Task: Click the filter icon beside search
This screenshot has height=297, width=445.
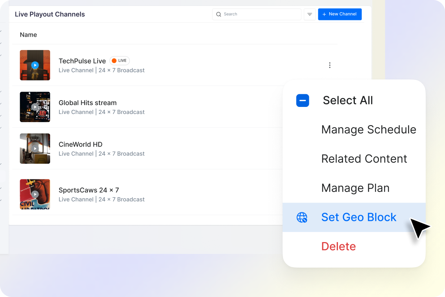Action: click(x=310, y=14)
